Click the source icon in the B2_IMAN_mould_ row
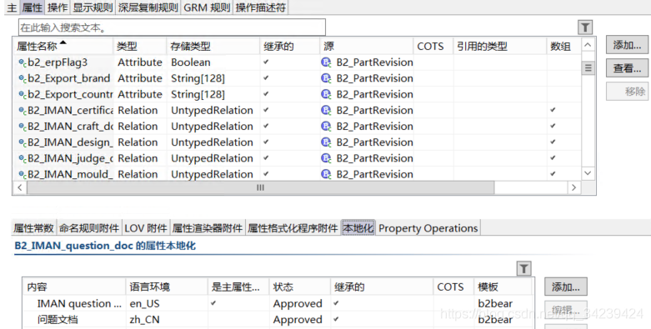 [x=326, y=174]
